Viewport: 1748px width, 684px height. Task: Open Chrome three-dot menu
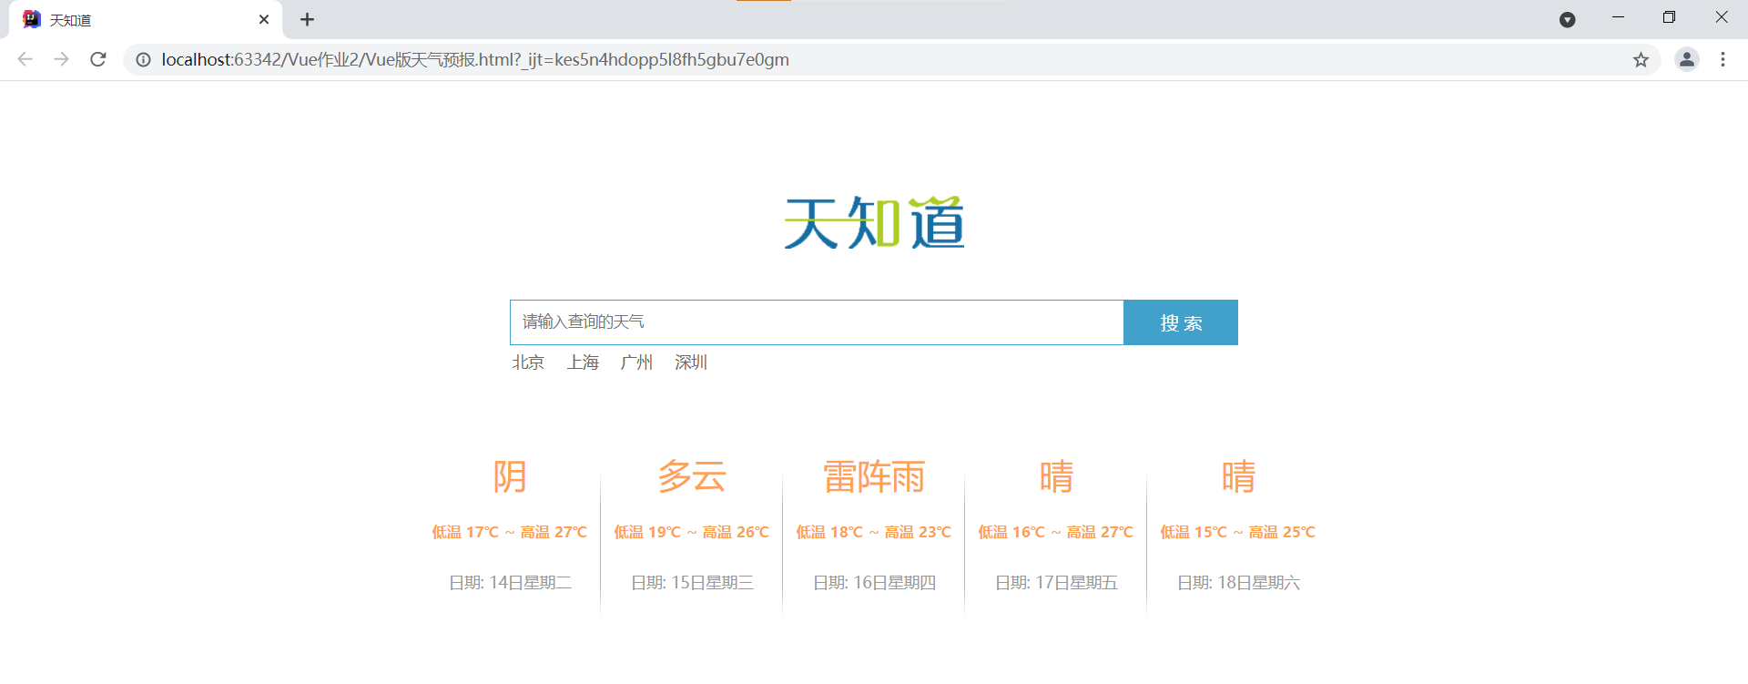pyautogui.click(x=1723, y=59)
